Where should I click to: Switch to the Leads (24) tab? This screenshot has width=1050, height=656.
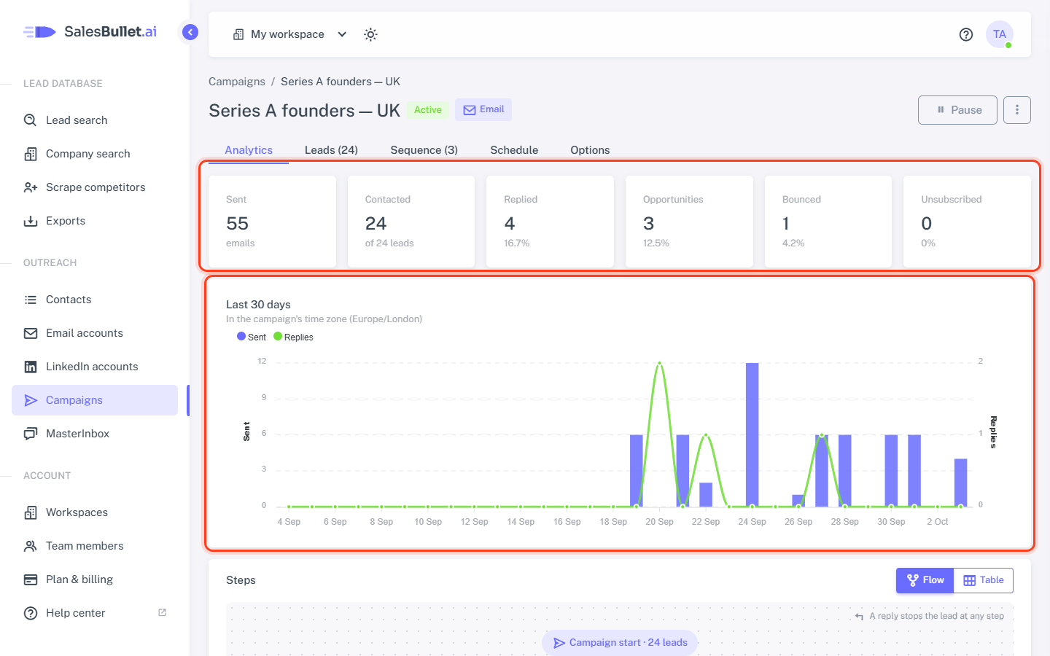click(331, 150)
